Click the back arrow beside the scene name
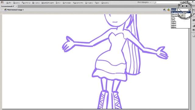The width and height of the screenshot is (195, 110). [x=2, y=10]
